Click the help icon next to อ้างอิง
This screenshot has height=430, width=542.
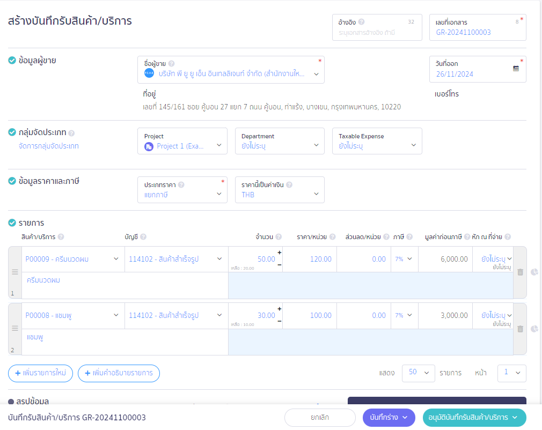[x=361, y=22]
